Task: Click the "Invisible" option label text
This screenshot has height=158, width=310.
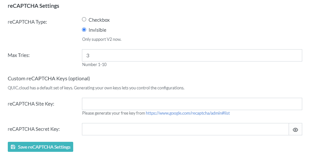Action: (97, 30)
